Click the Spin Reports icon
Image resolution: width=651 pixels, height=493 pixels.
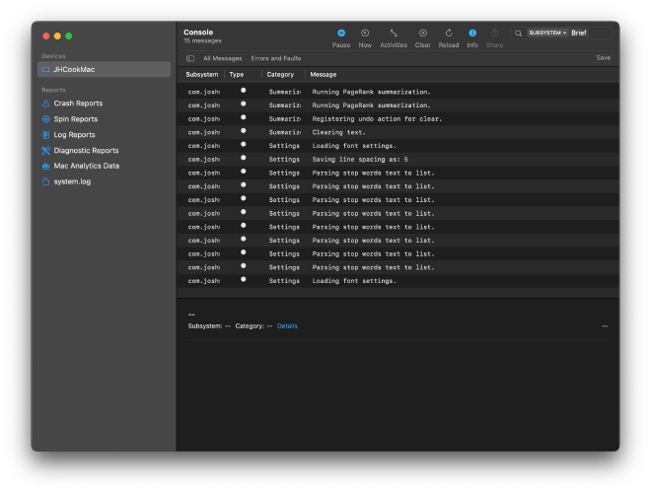(x=46, y=119)
